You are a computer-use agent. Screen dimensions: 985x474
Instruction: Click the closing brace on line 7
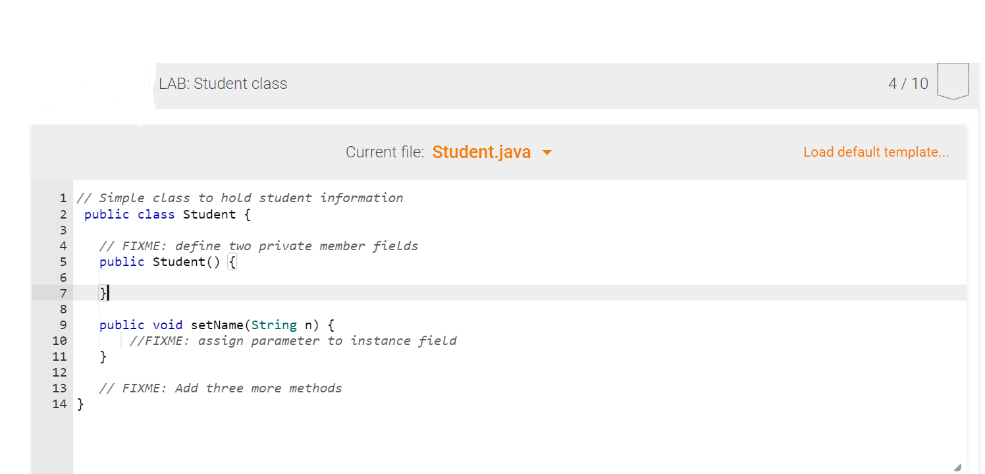[x=103, y=293]
